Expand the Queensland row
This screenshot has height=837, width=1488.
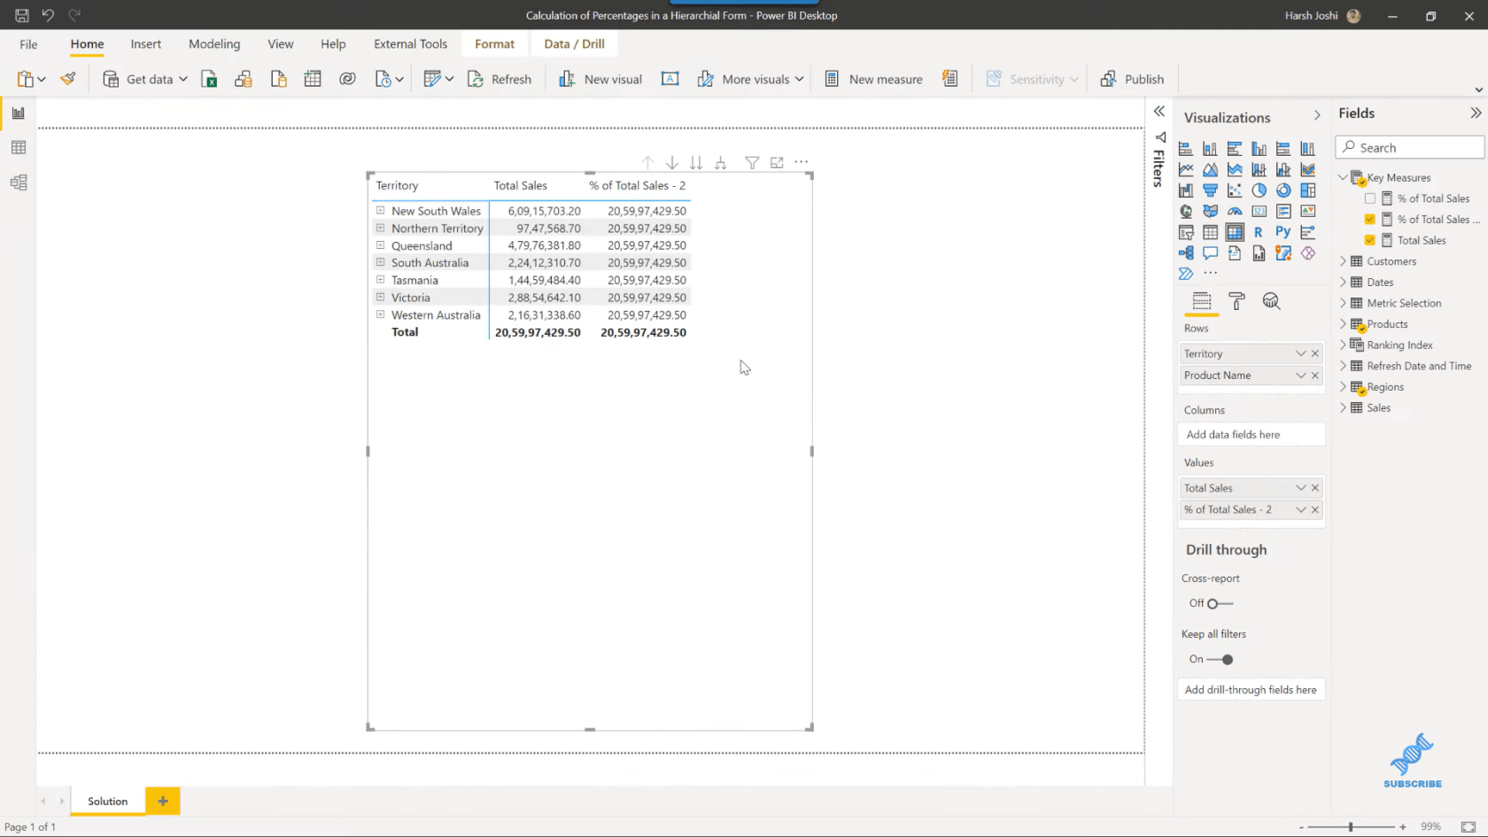click(380, 245)
